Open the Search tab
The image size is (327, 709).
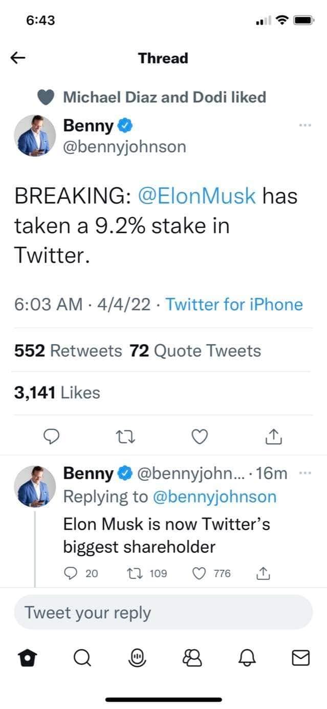[x=81, y=658]
